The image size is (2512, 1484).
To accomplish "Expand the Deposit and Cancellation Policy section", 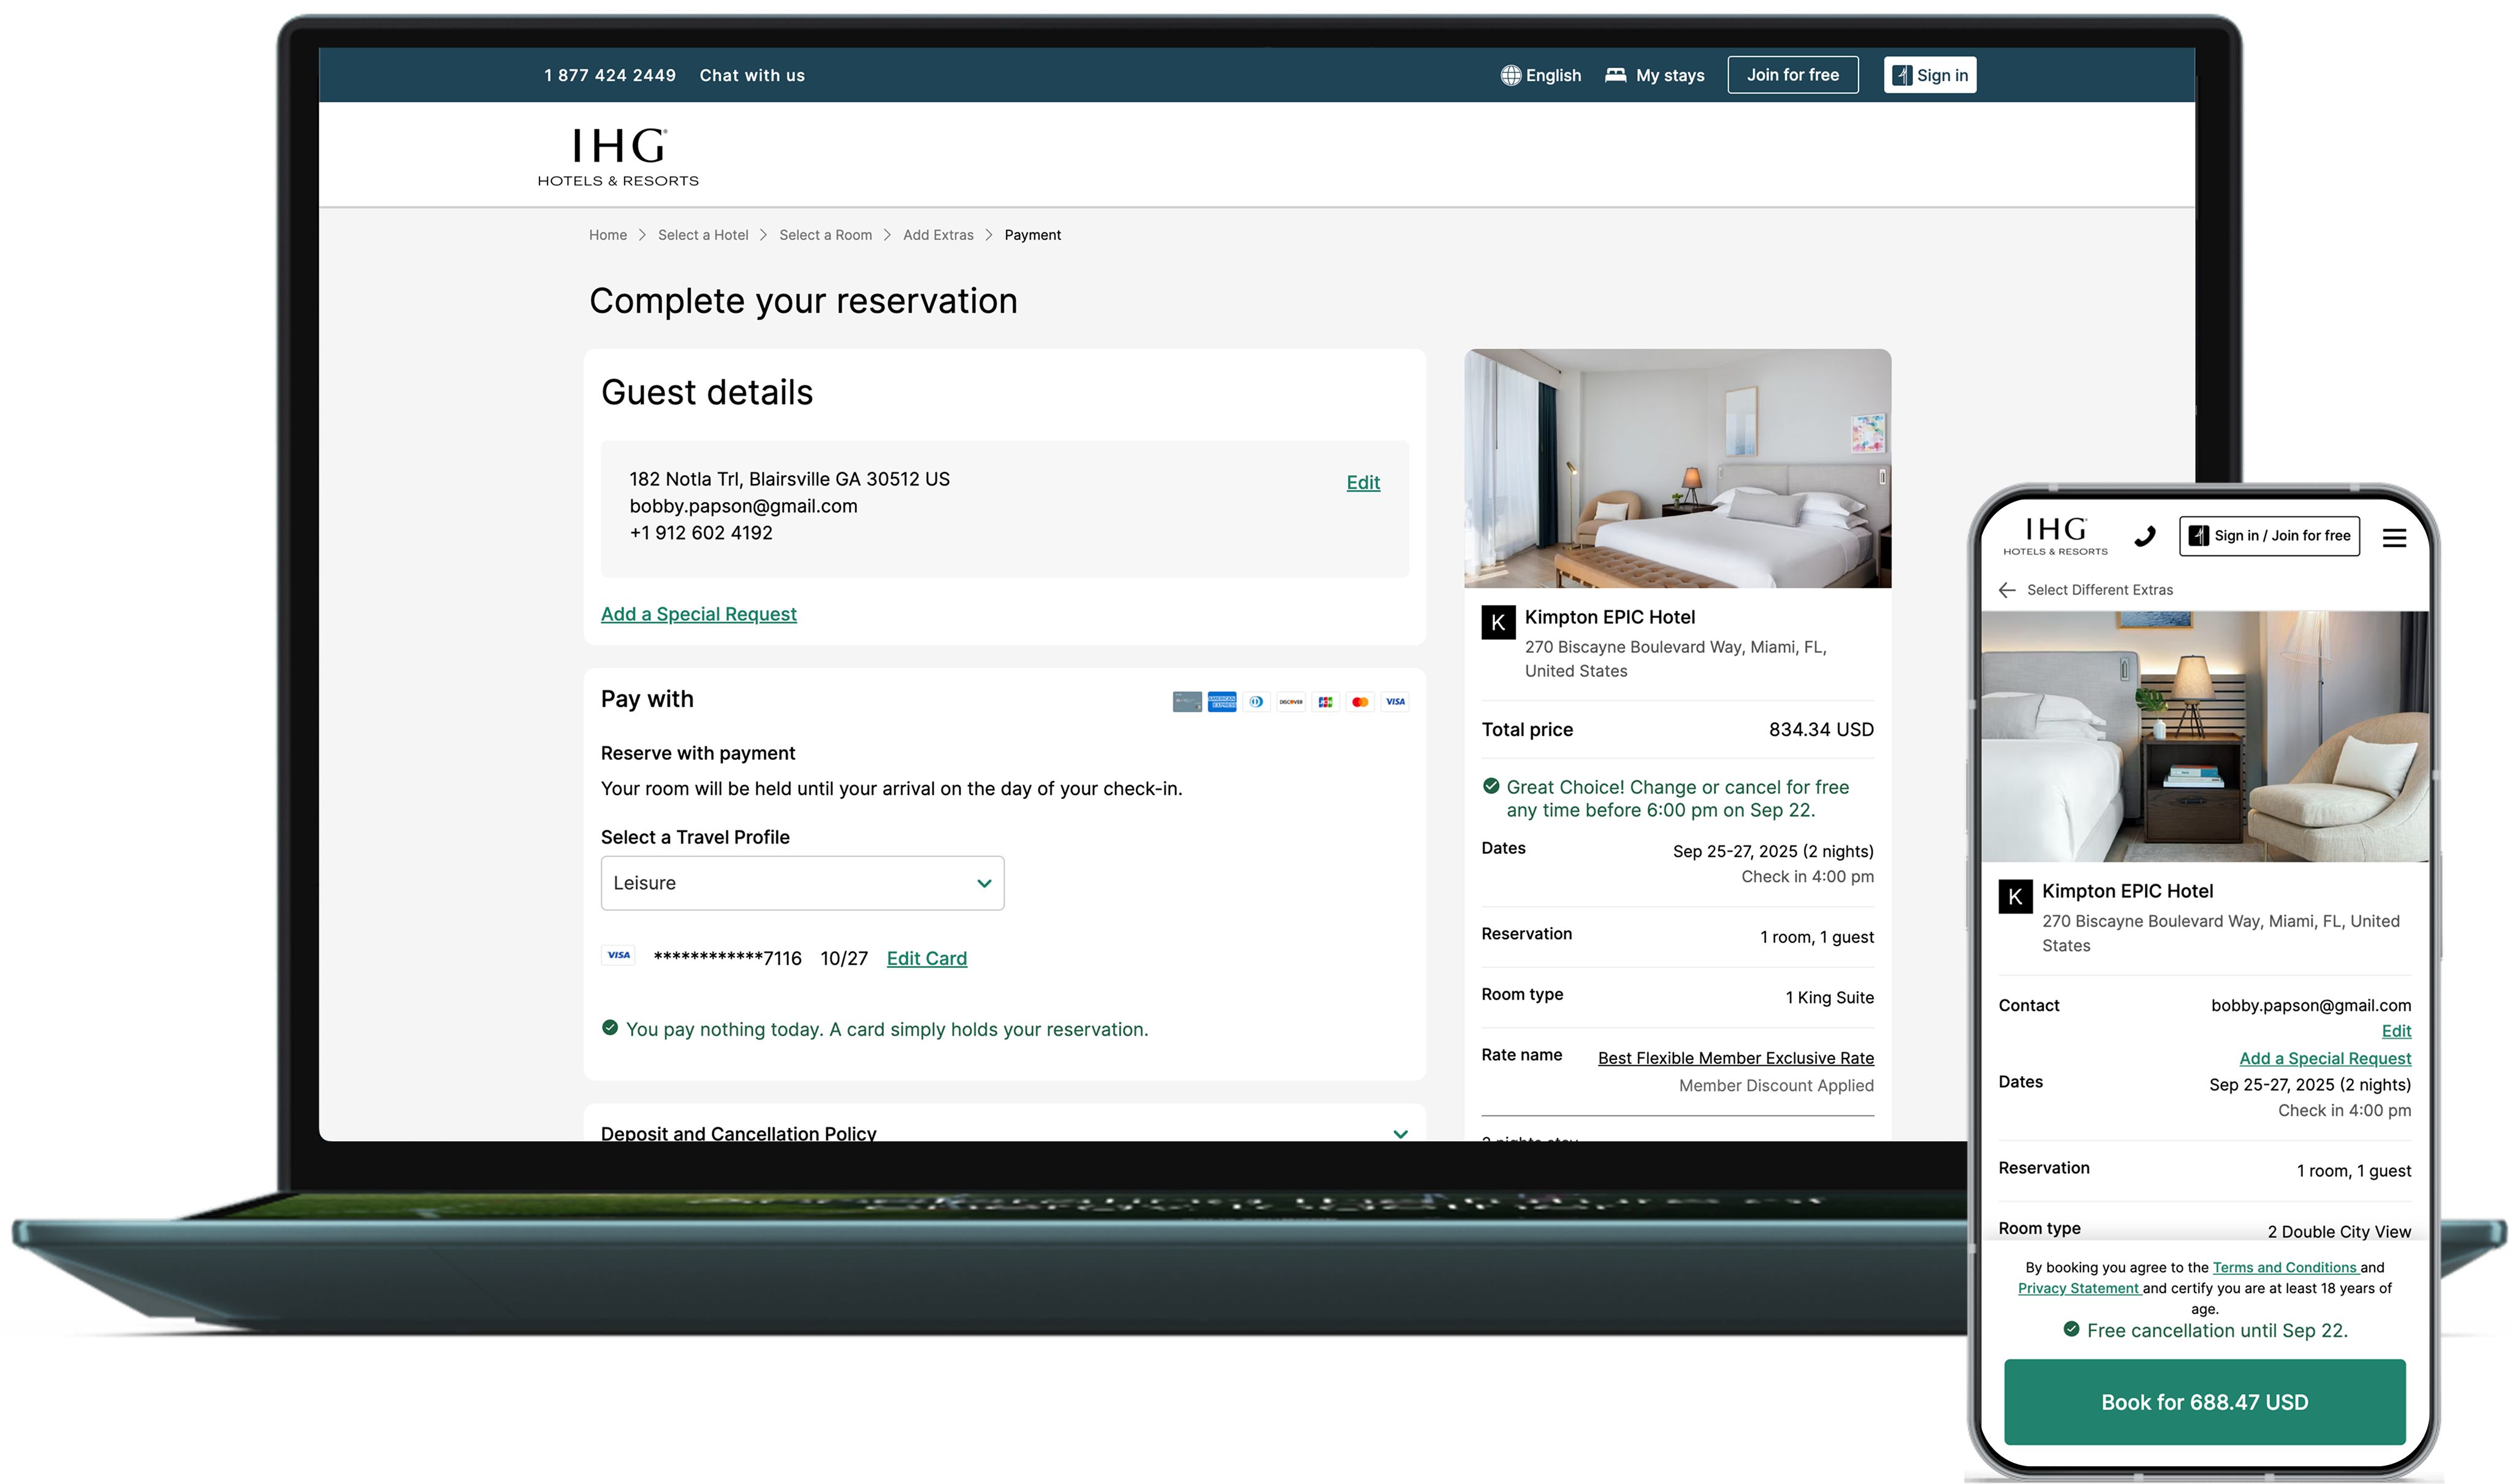I will (1004, 1133).
